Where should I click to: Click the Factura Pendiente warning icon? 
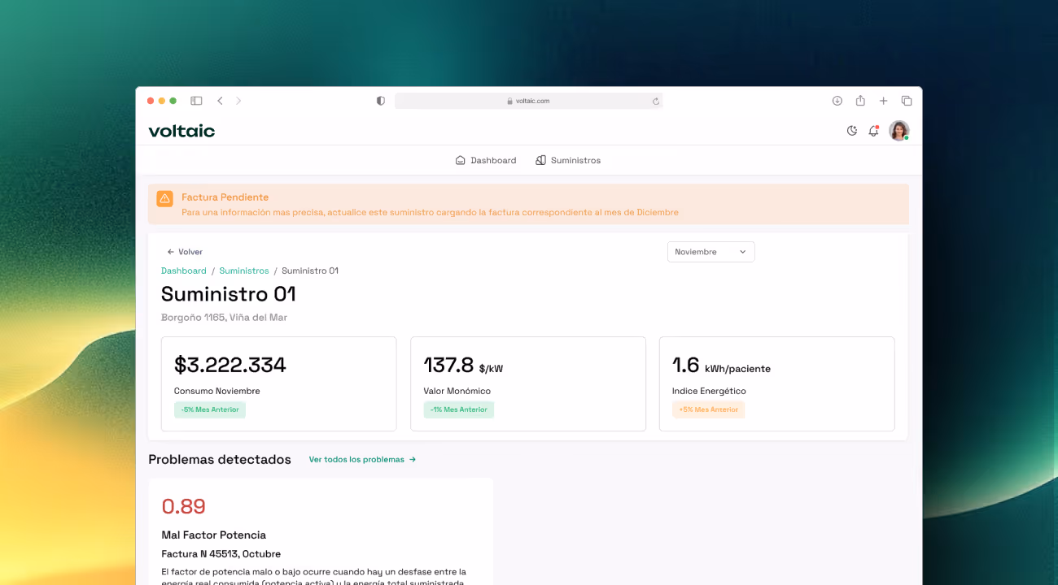tap(164, 198)
